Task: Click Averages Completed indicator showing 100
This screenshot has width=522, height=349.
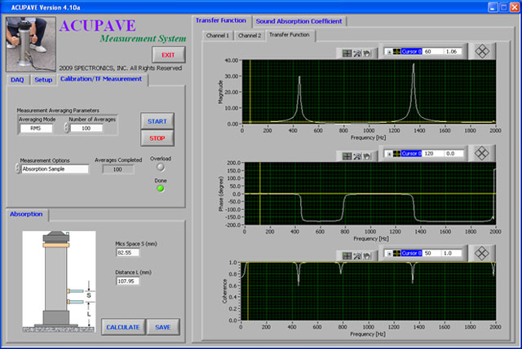Action: pyautogui.click(x=117, y=169)
